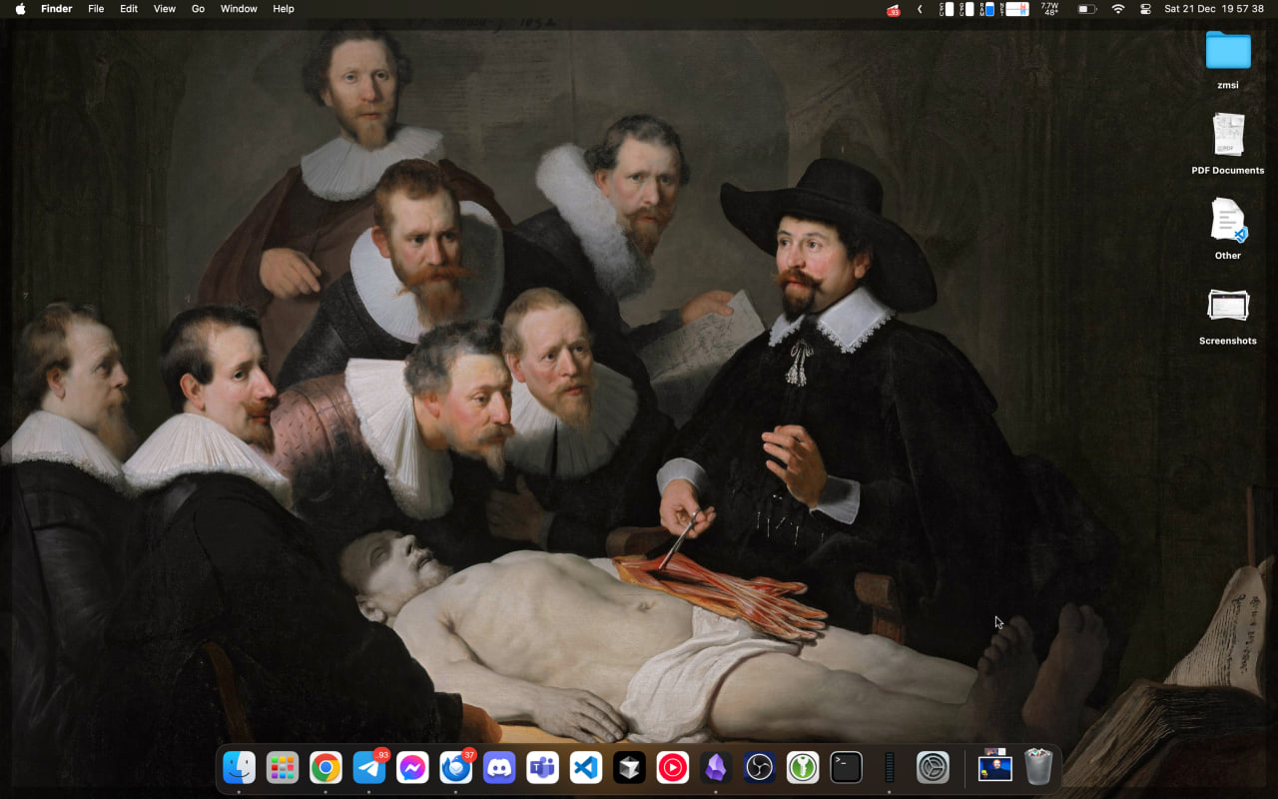Open the Edit menu
Viewport: 1278px width, 799px height.
pos(129,9)
